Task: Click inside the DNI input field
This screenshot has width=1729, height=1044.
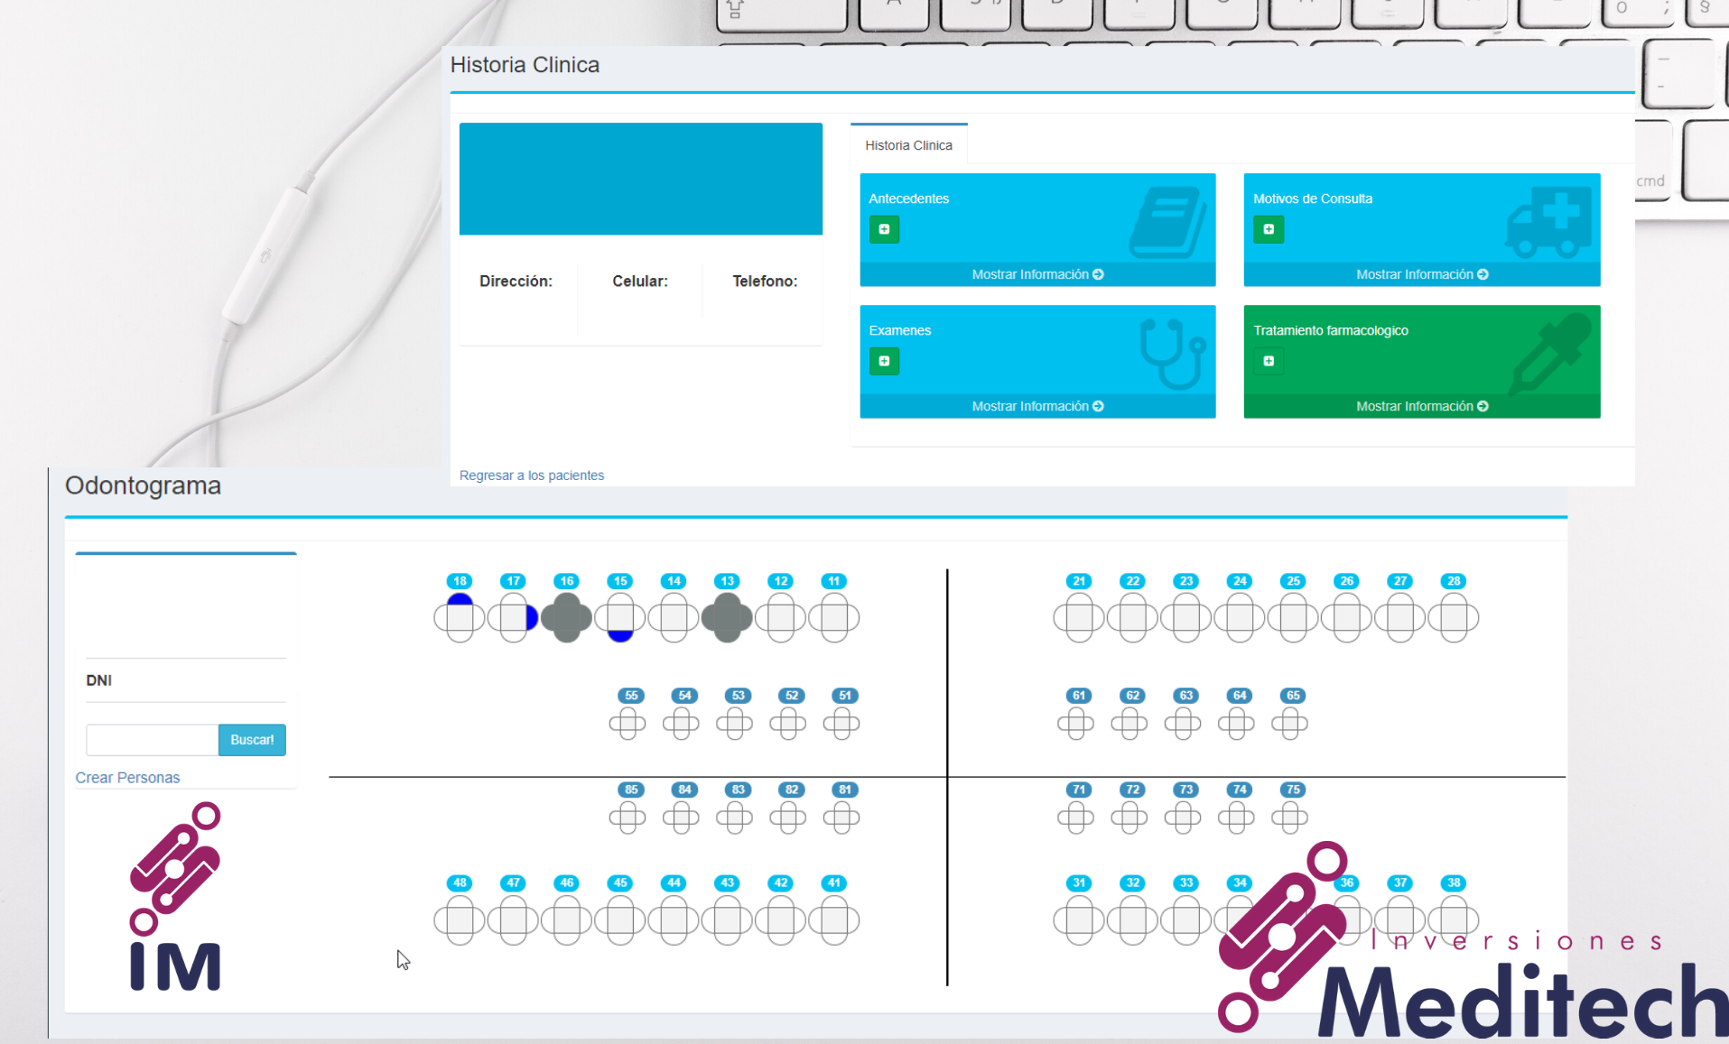Action: coord(151,740)
